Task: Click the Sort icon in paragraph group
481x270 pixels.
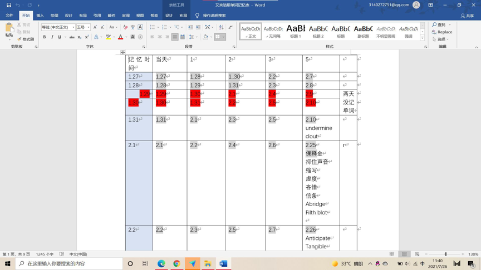Action: click(221, 27)
